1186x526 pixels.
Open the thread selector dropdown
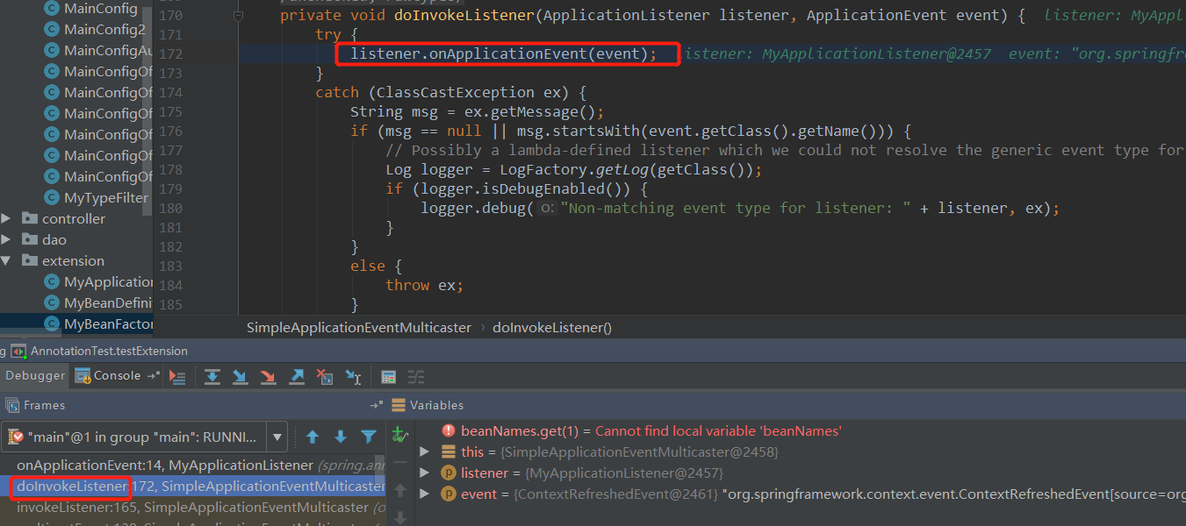(x=277, y=436)
